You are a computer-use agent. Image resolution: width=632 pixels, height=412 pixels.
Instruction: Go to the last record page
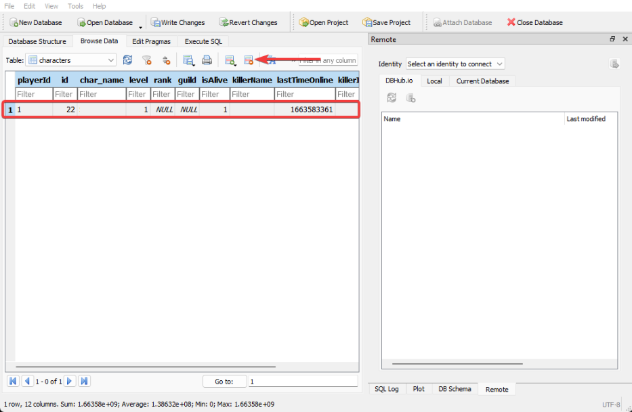coord(84,381)
